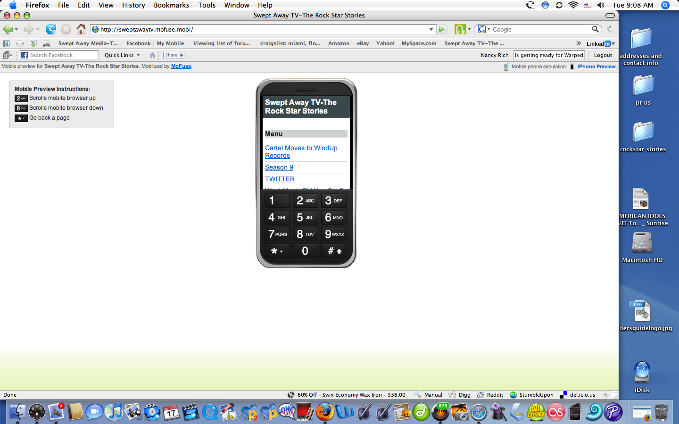Click the Digg status bar item
Screen dimensions: 679x424
coord(459,395)
